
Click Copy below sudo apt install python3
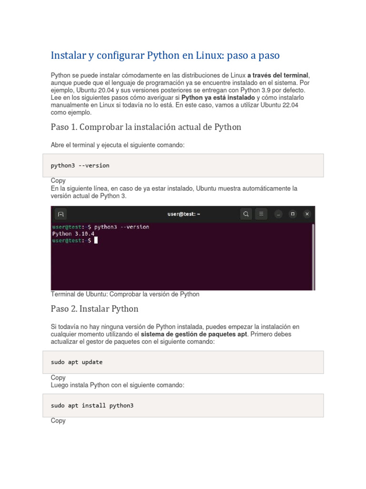click(58, 421)
